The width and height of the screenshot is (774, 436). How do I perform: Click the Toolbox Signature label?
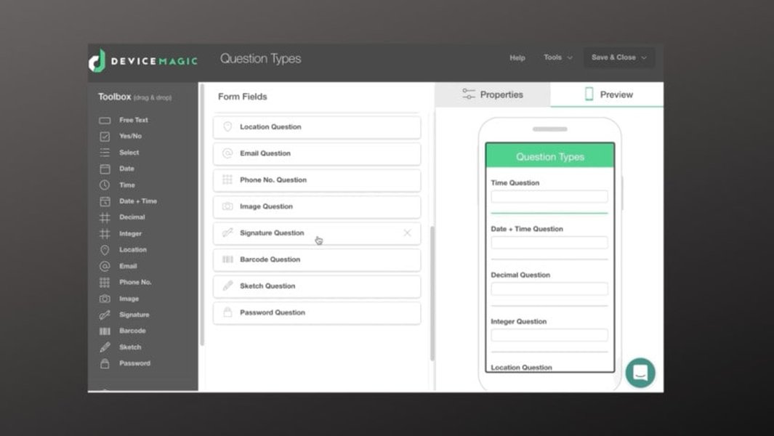[x=134, y=315]
